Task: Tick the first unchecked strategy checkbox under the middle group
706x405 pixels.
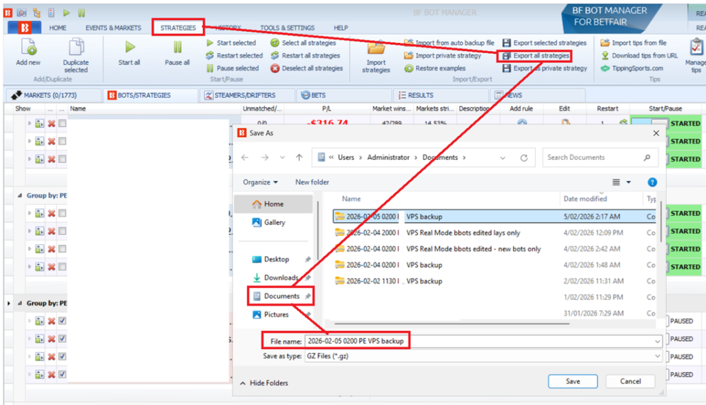Action: click(63, 213)
